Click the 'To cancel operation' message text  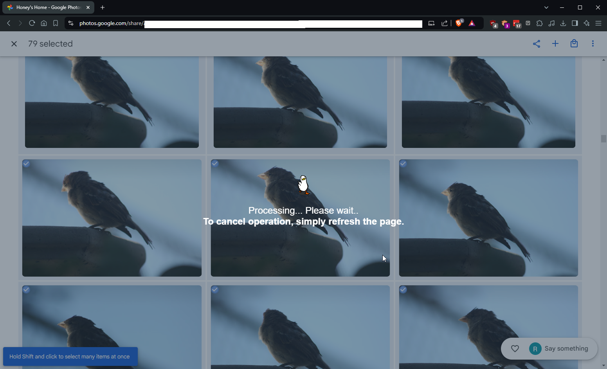(x=303, y=221)
